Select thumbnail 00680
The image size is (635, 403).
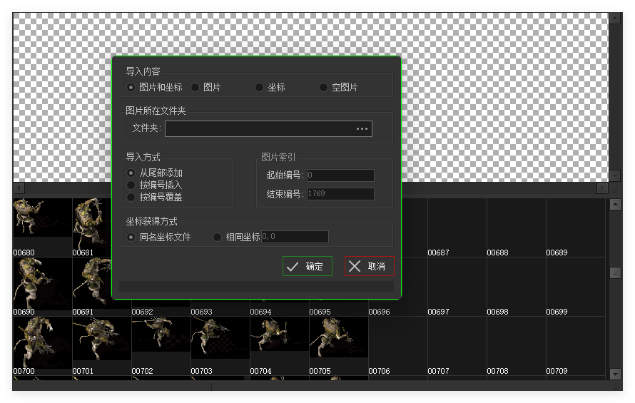coord(42,228)
